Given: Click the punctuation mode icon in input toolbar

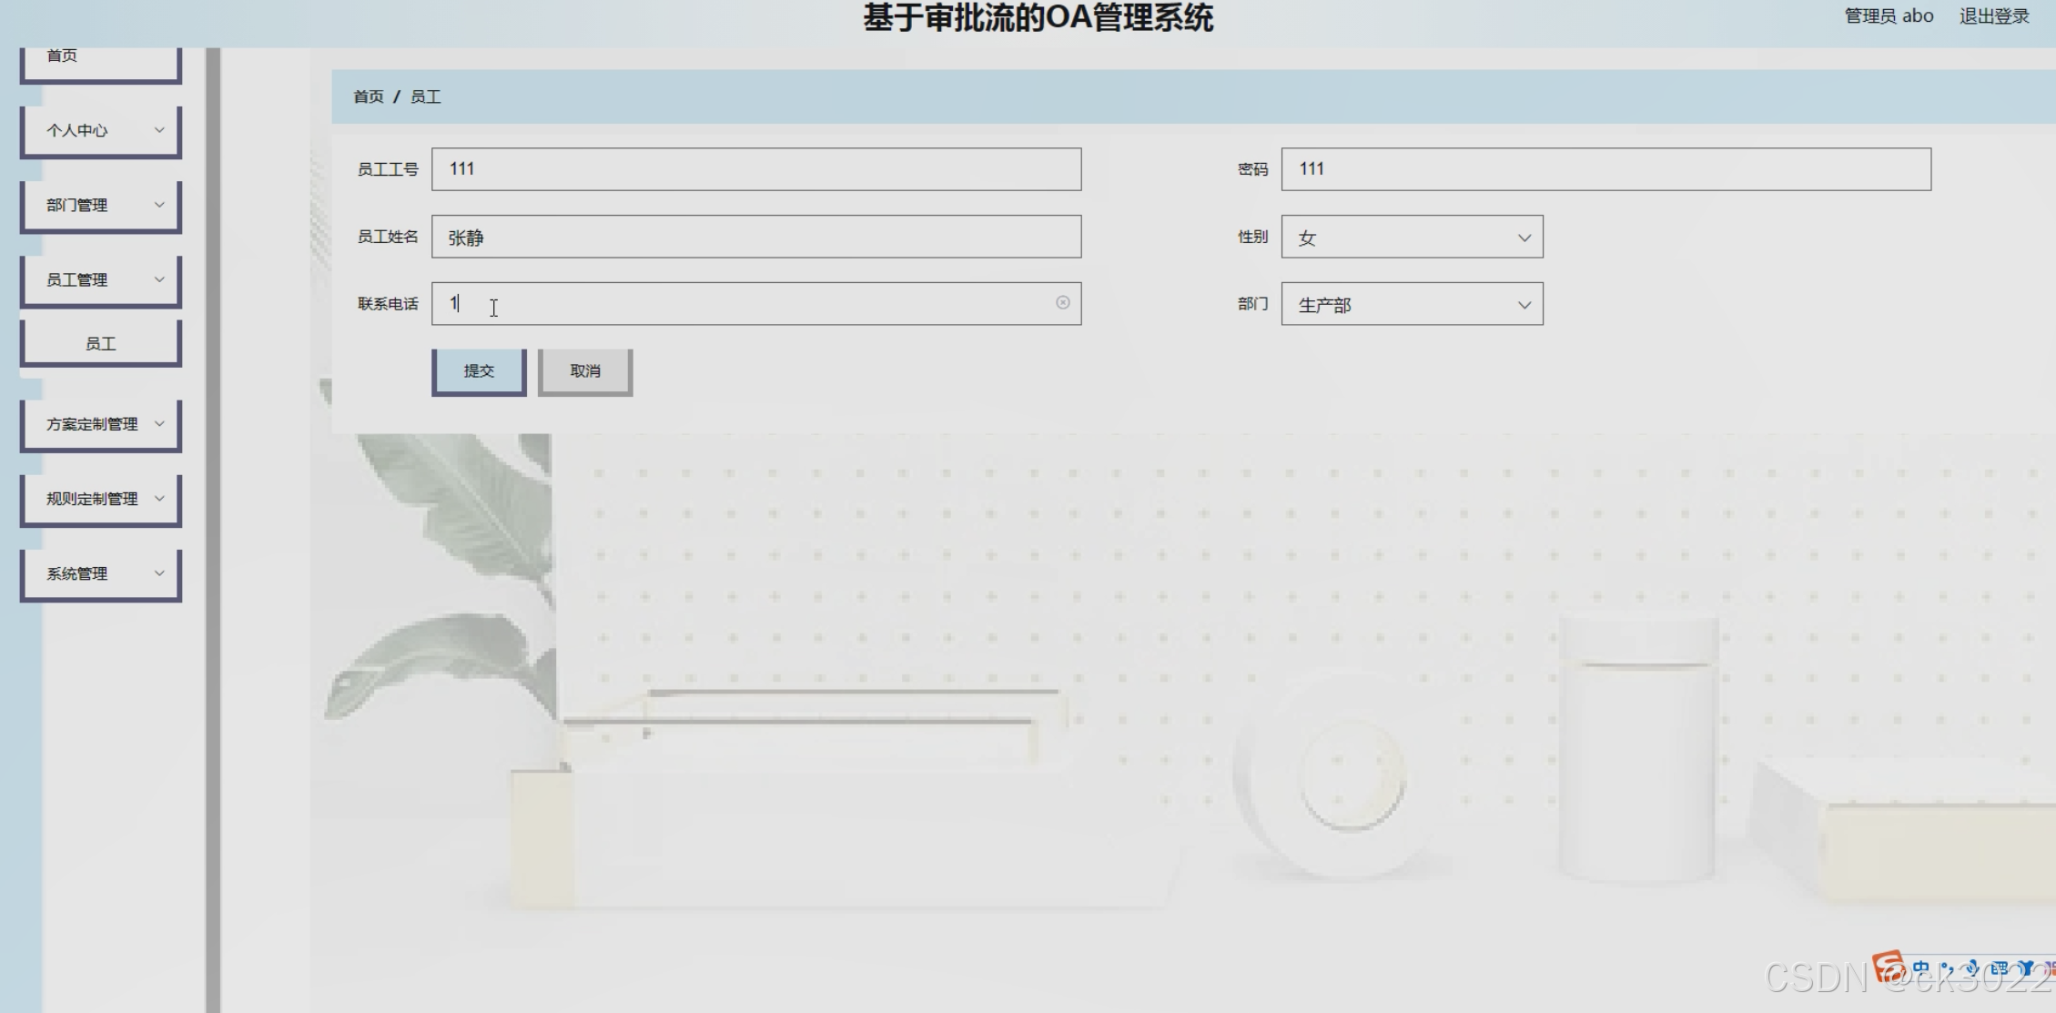Looking at the screenshot, I should tap(1948, 967).
